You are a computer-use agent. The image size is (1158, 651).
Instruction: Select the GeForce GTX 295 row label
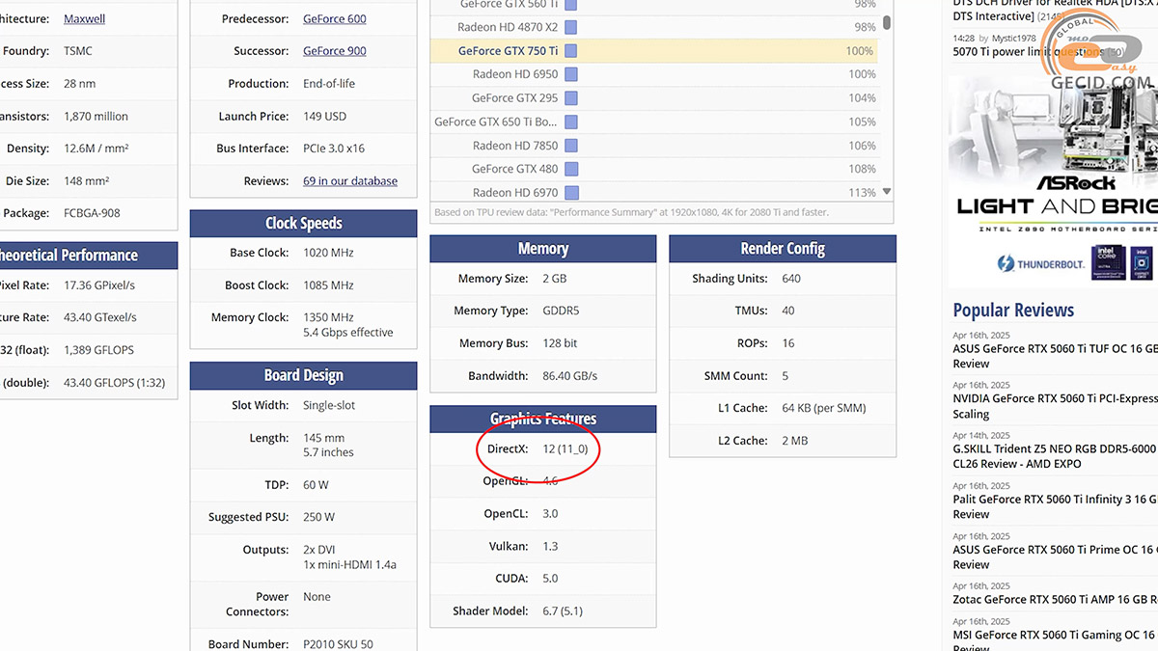pos(514,98)
